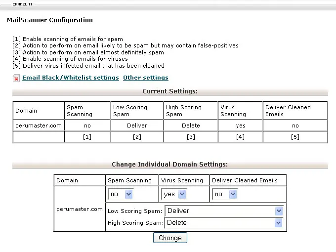Click the [1] reference cell in table

pyautogui.click(x=87, y=137)
